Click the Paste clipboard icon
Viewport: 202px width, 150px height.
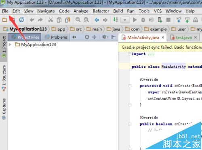click(67, 20)
